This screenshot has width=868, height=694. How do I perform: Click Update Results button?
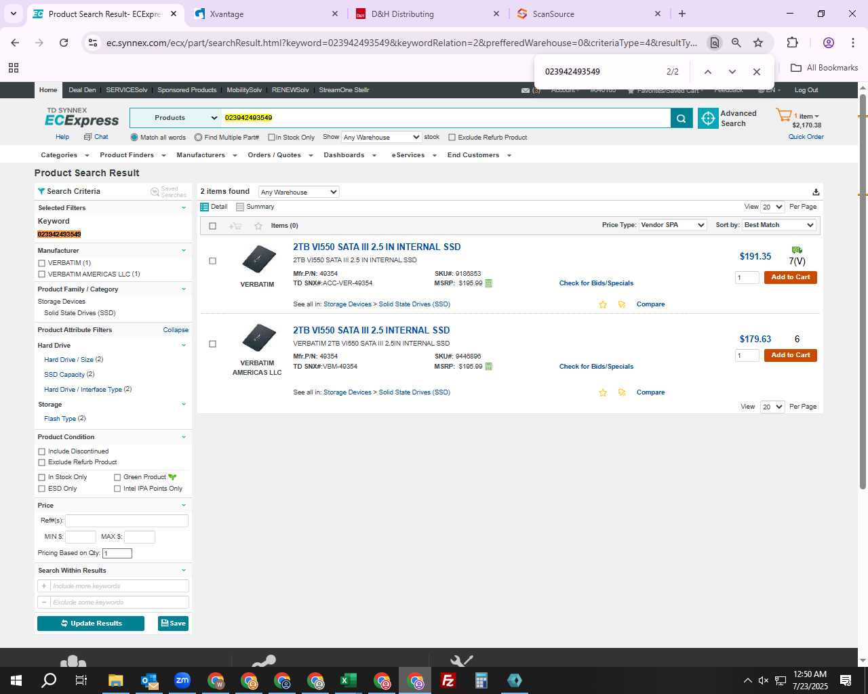tap(91, 624)
